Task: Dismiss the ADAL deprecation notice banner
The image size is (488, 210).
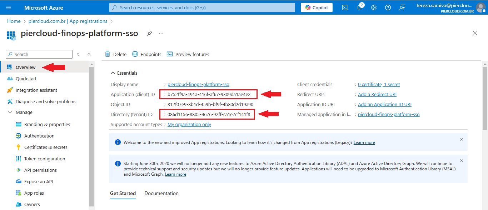Action: point(462,161)
